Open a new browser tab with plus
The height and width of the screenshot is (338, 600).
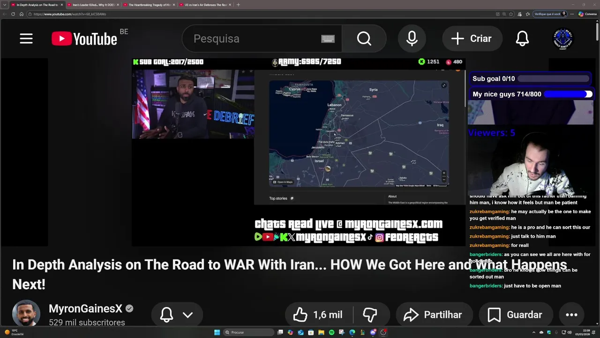click(x=238, y=5)
